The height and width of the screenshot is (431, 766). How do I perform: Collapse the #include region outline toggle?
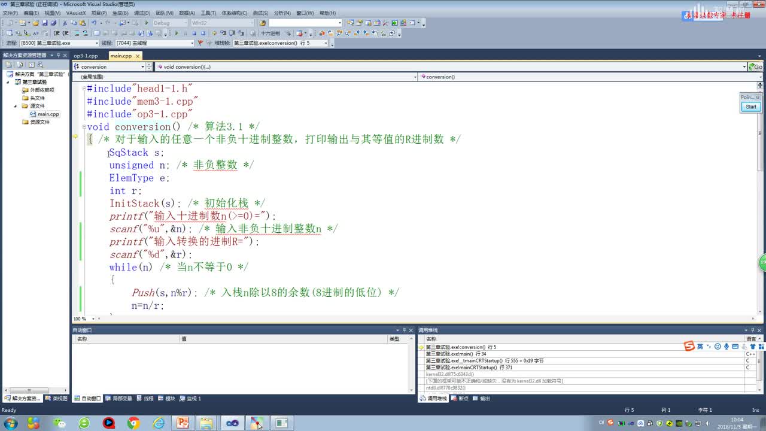tap(84, 89)
